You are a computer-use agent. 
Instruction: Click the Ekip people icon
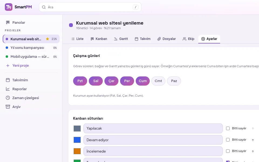[184, 39]
